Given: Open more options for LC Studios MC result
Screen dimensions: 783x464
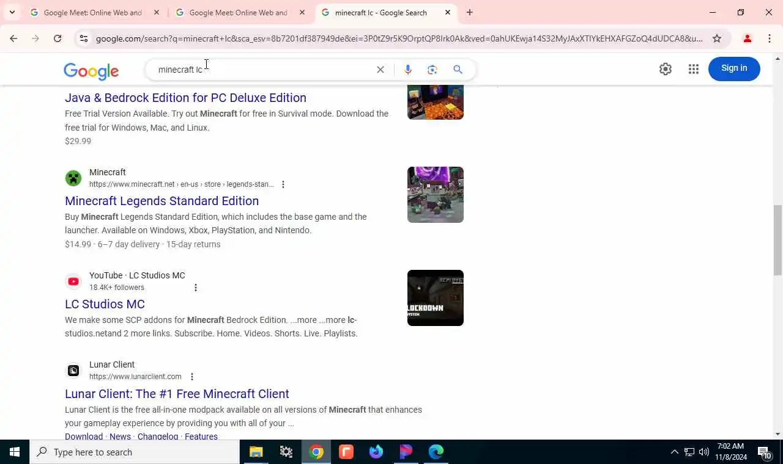Looking at the screenshot, I should click(x=195, y=288).
